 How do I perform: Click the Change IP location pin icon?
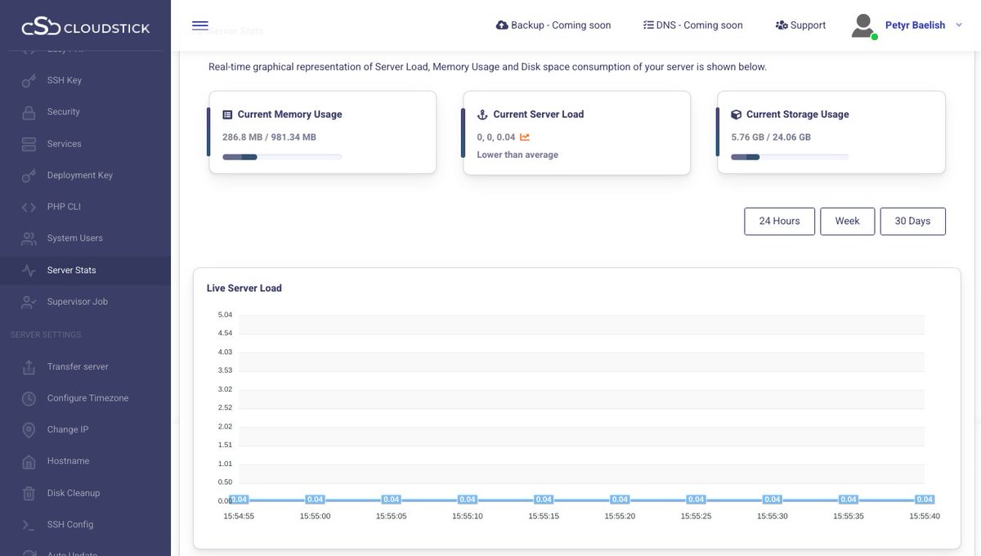[29, 430]
